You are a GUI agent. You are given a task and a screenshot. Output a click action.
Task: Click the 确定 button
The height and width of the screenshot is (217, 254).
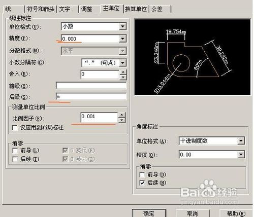click(x=149, y=213)
